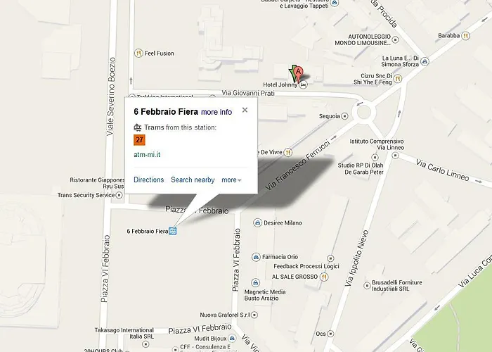
Task: Select the Istituto Comprensivo Via Linneo marker
Action: pos(395,156)
